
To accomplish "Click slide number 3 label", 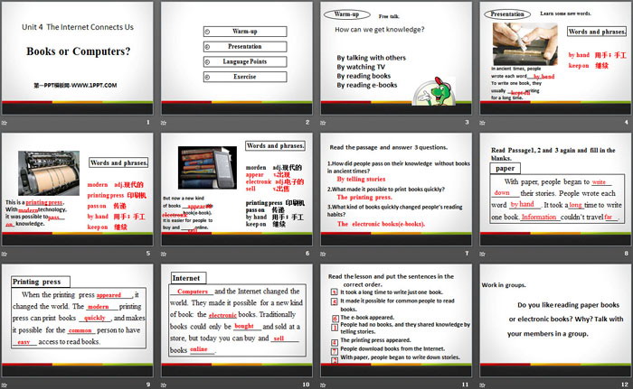I will 467,122.
